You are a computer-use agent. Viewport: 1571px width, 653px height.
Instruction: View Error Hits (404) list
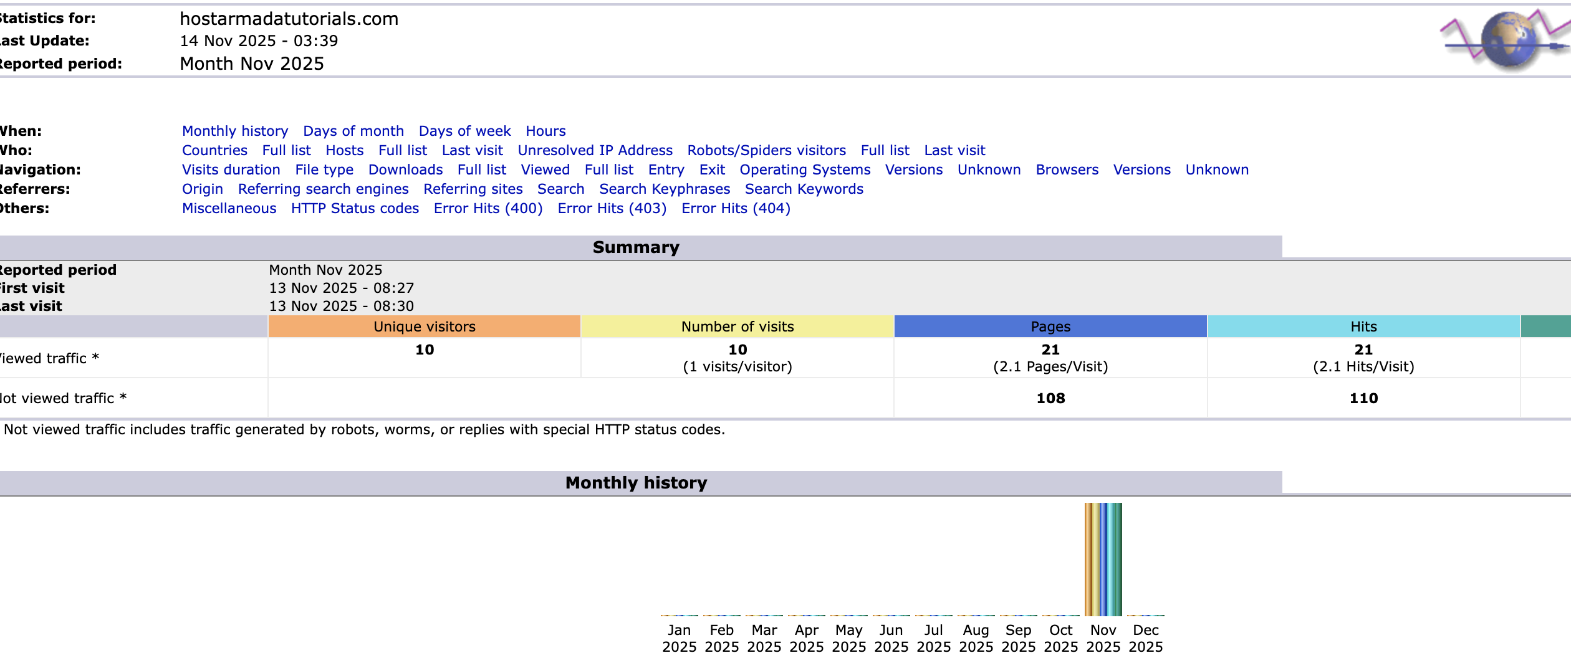coord(736,209)
